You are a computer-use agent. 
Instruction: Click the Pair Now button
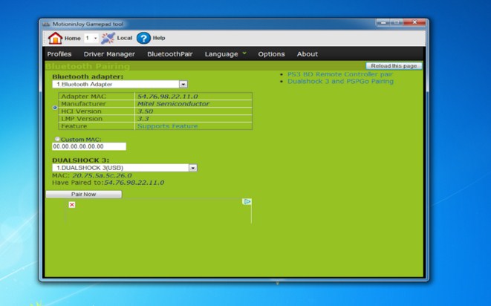[x=84, y=194]
